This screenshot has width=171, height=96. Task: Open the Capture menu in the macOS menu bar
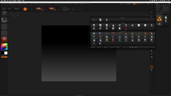click(x=14, y=1)
